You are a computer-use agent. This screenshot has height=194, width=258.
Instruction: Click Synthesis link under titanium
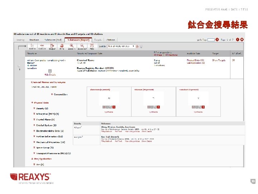(x=153, y=112)
